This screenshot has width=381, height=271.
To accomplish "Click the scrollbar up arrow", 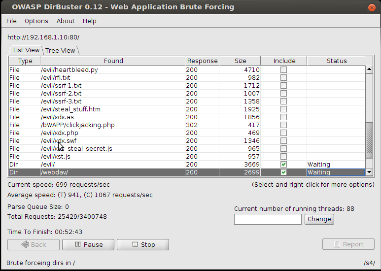I will click(369, 69).
